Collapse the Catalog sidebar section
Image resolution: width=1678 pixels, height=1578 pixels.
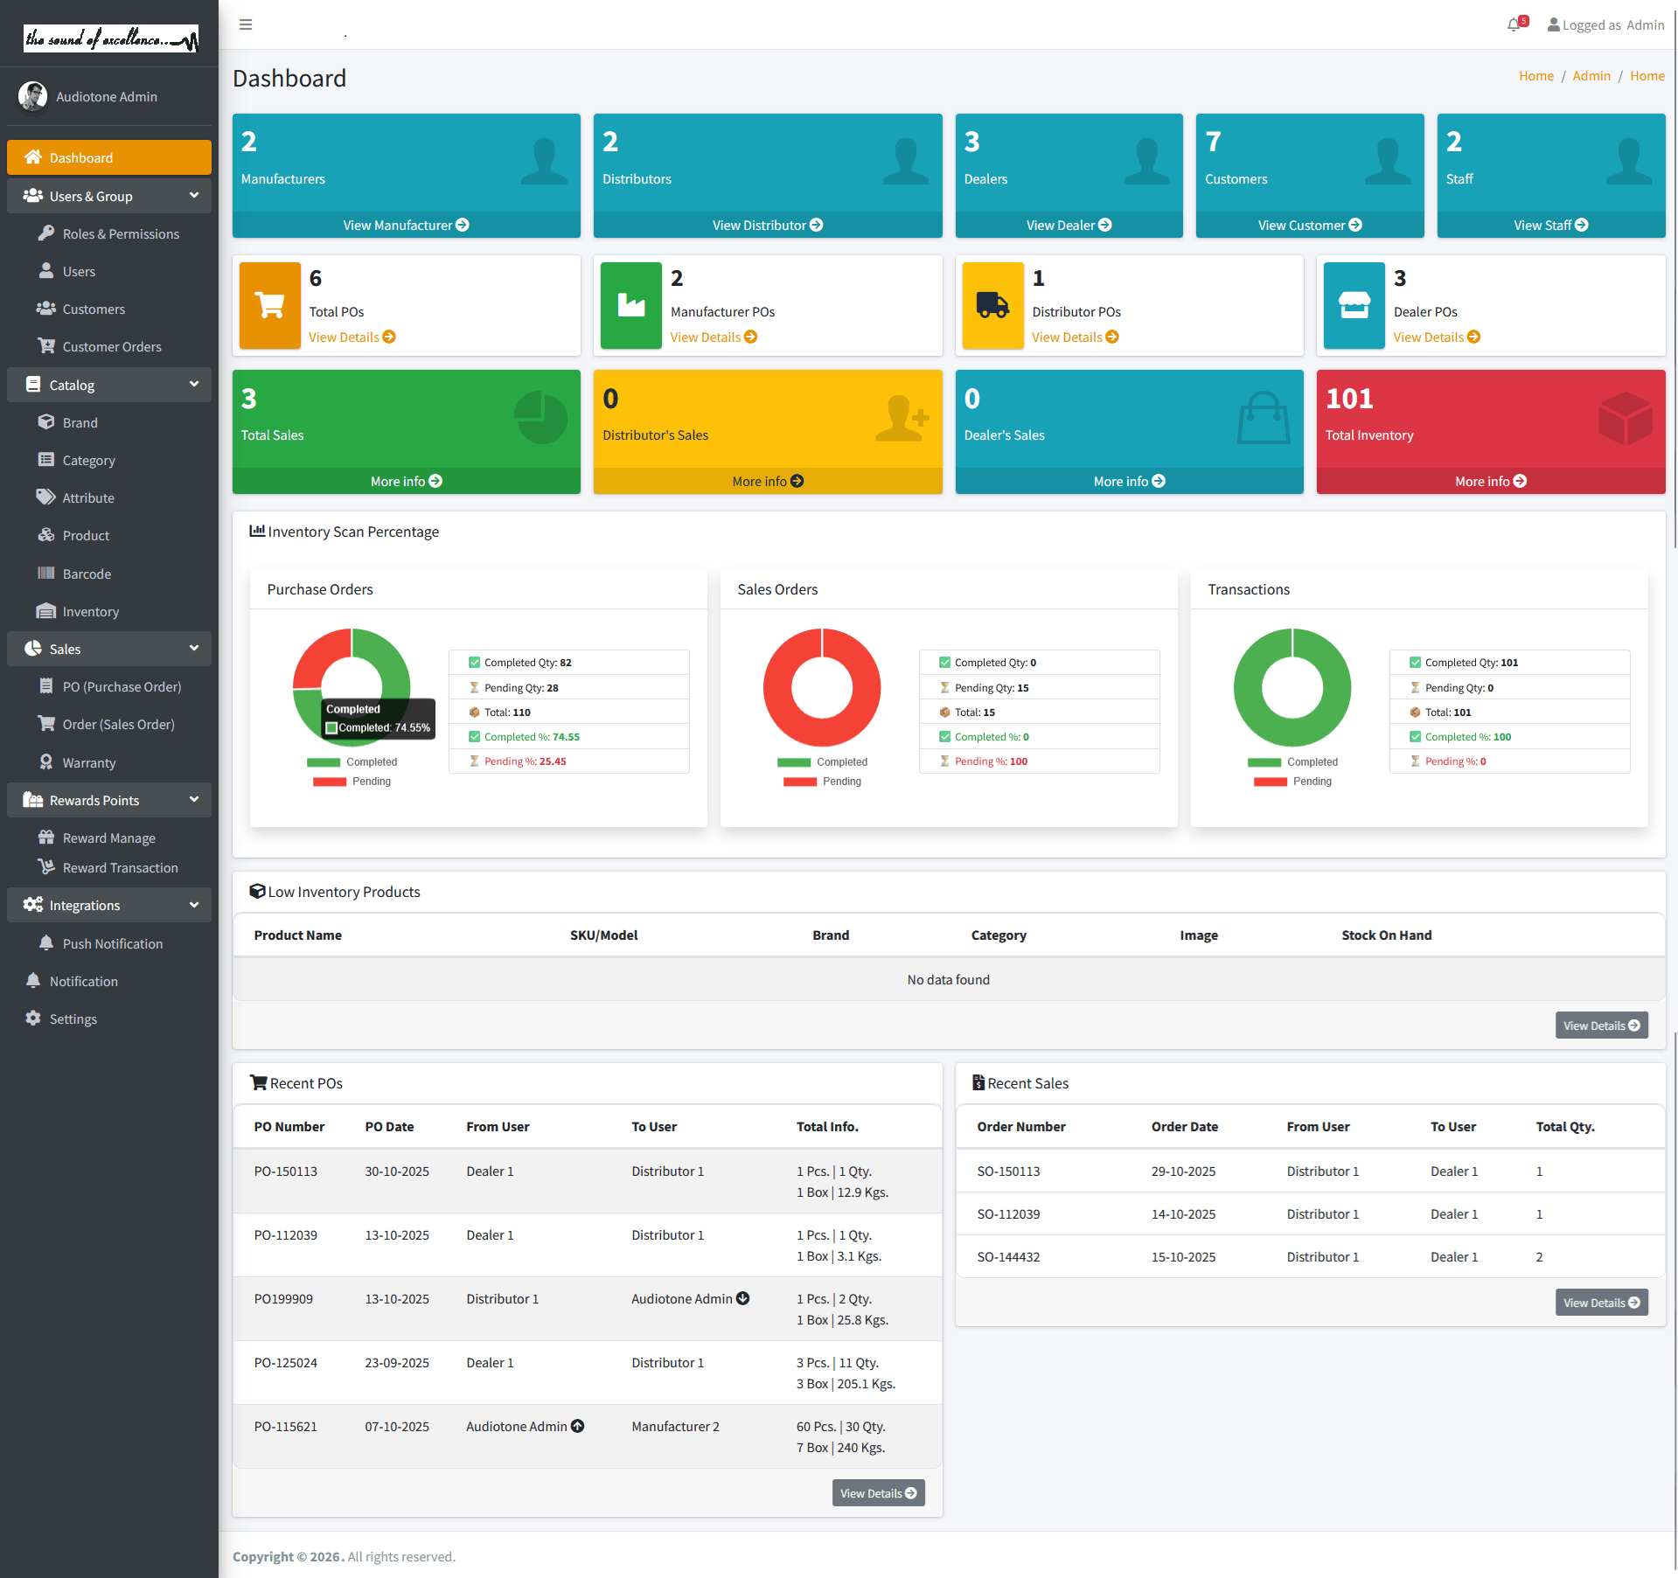[x=109, y=385]
